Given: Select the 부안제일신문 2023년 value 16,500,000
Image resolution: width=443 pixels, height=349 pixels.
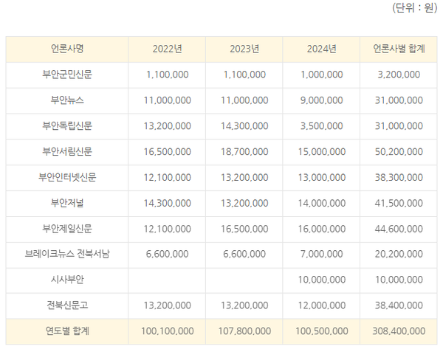Looking at the screenshot, I should pos(244,229).
